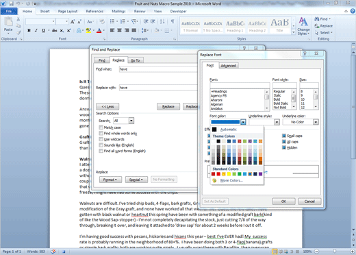Open the ribbon font size dropdown
The height and width of the screenshot is (255, 356).
click(x=66, y=22)
